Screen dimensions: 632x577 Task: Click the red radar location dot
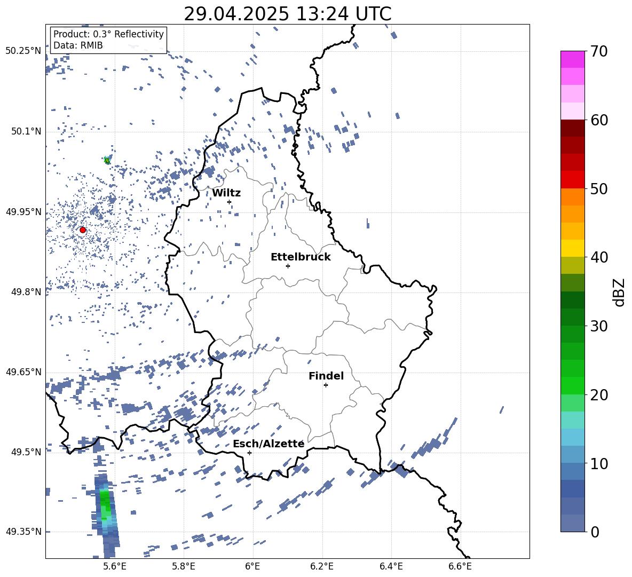(x=83, y=230)
